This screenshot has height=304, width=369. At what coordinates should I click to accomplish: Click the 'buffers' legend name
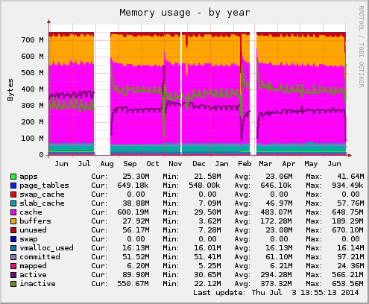click(x=35, y=221)
